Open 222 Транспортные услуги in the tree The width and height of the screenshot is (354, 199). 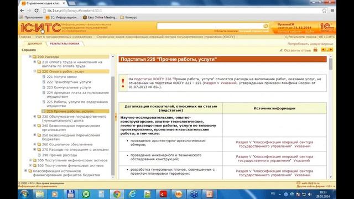click(x=69, y=82)
